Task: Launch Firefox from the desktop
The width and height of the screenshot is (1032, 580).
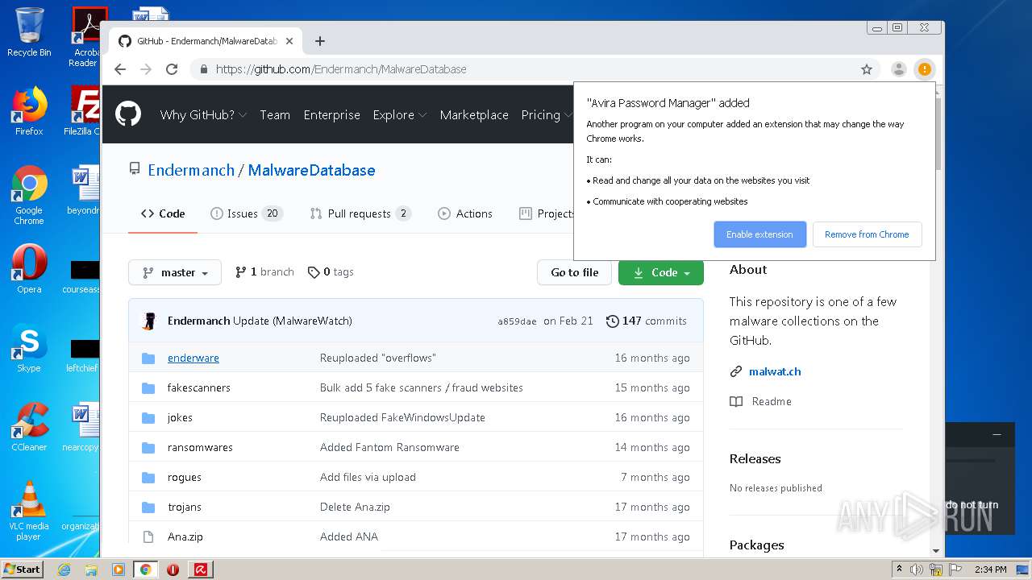Action: pyautogui.click(x=29, y=111)
